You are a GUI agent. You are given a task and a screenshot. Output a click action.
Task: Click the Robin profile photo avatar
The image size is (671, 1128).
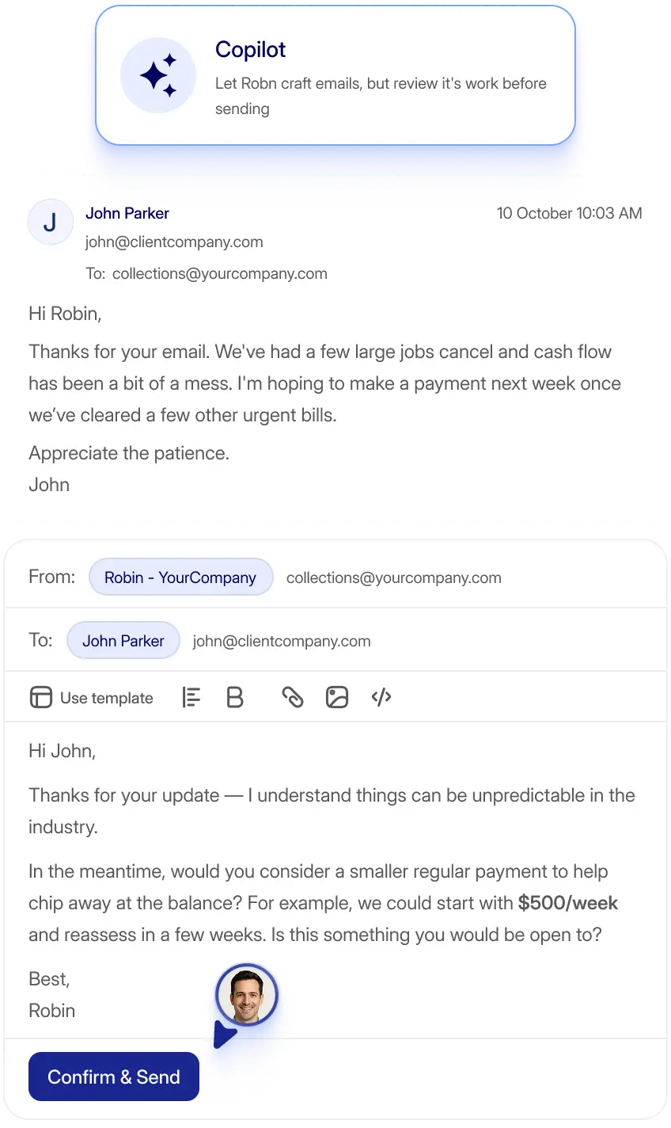(246, 995)
